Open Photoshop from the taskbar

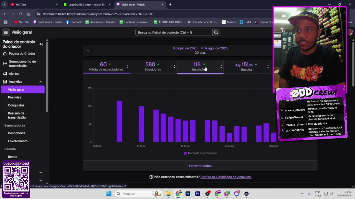pos(188,194)
